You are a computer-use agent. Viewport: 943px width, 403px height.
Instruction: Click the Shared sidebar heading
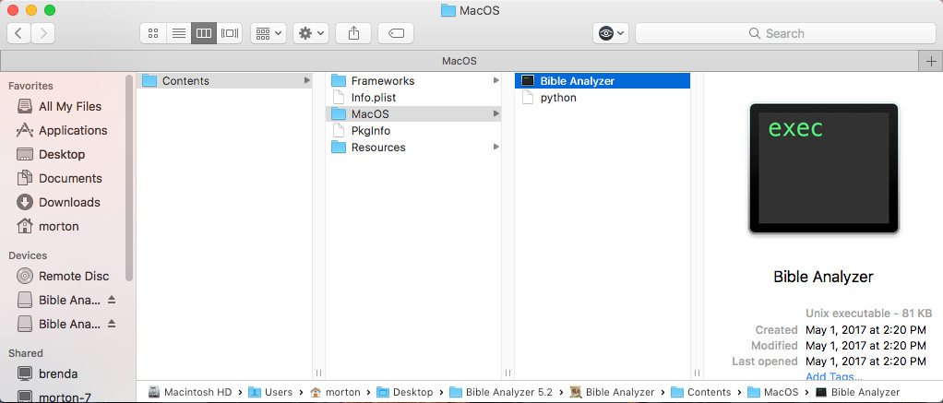(x=26, y=353)
